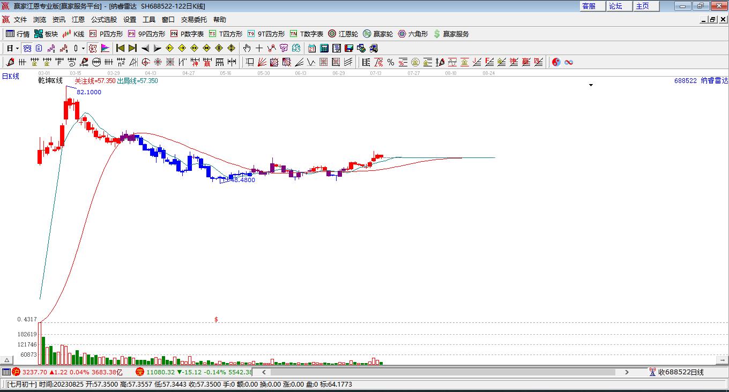Open the 9P四方形 tool

tap(146, 34)
